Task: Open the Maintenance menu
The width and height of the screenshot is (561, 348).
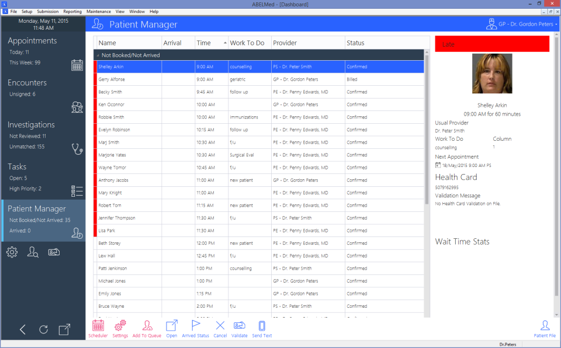Action: pyautogui.click(x=98, y=11)
